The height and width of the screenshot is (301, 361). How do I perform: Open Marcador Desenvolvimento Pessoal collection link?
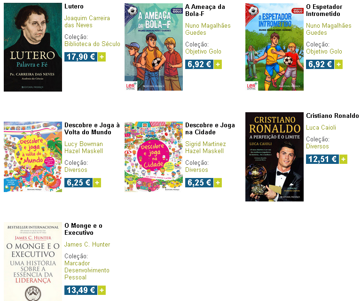click(87, 270)
